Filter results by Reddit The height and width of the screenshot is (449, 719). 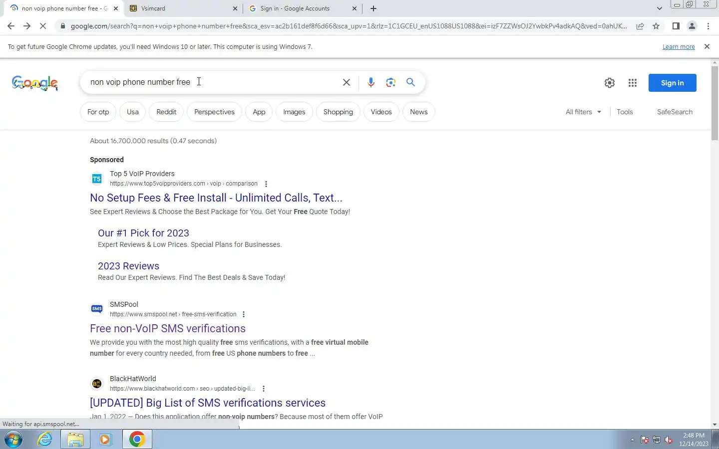tap(166, 112)
